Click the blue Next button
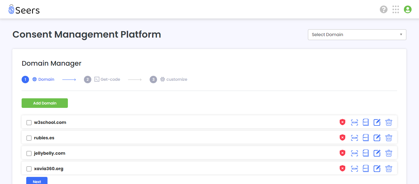The image size is (419, 184). coord(37,181)
